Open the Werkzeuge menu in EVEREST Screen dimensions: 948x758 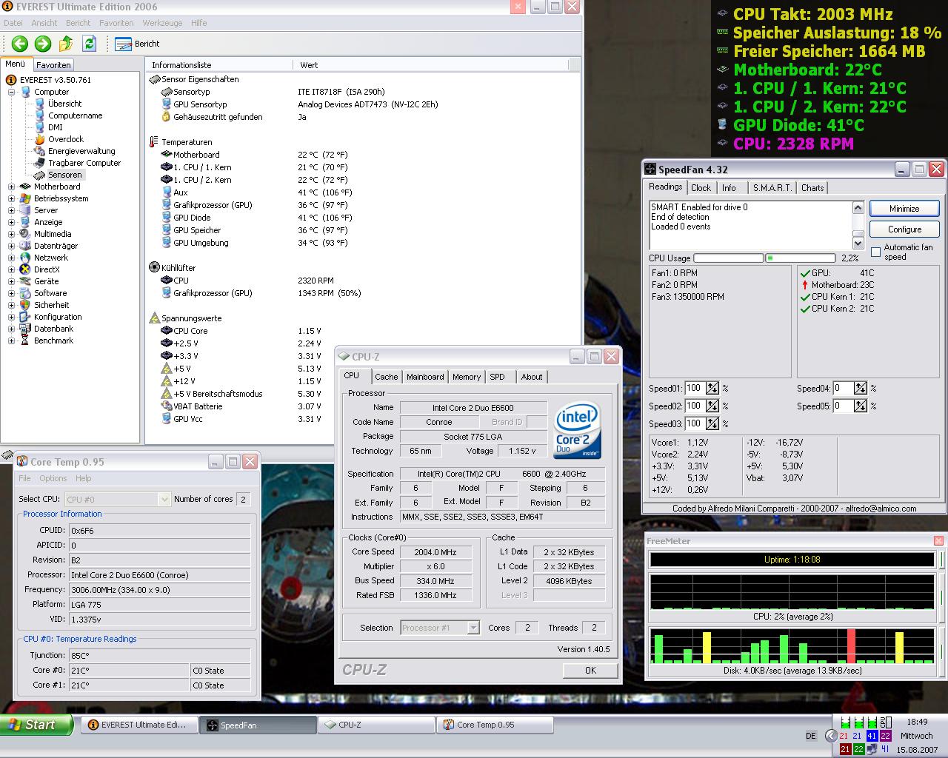coord(162,23)
